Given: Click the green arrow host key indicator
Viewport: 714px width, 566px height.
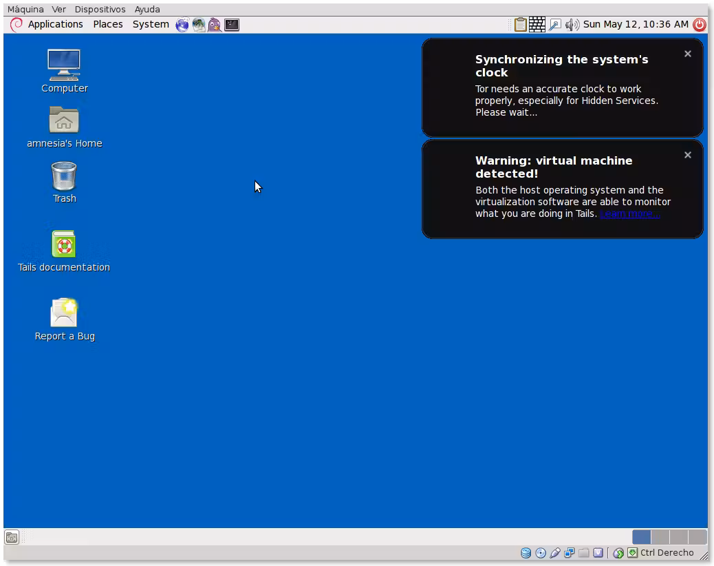Looking at the screenshot, I should pos(633,553).
